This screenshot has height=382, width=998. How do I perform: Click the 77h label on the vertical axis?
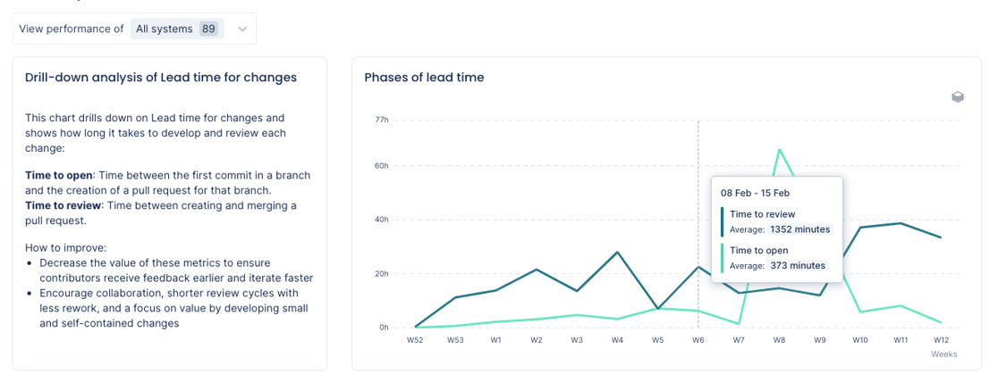(382, 119)
